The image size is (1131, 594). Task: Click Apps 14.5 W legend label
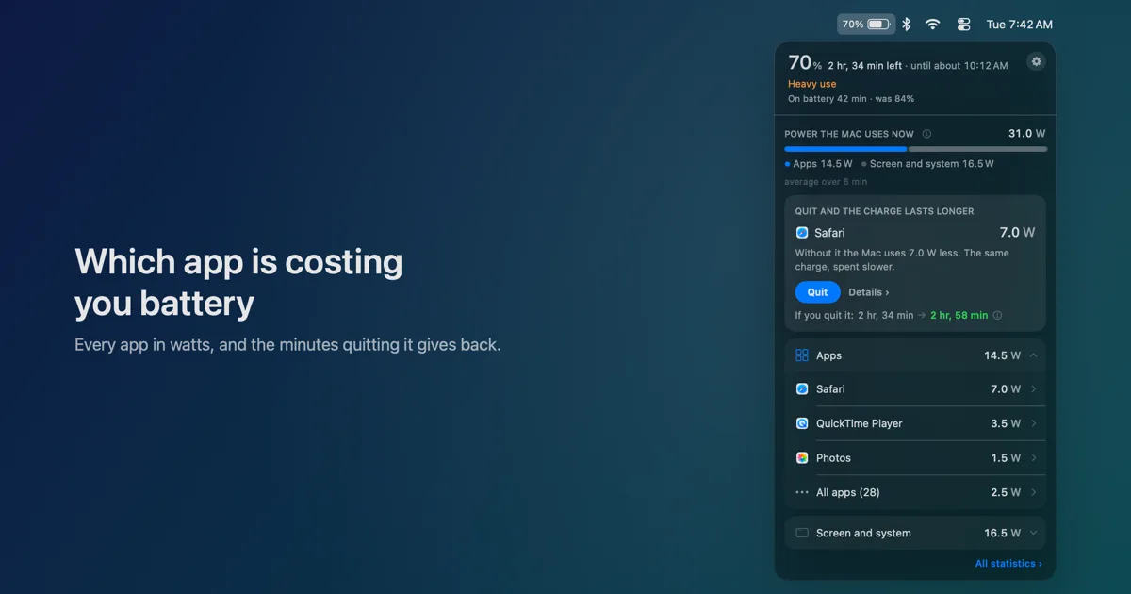pos(818,164)
